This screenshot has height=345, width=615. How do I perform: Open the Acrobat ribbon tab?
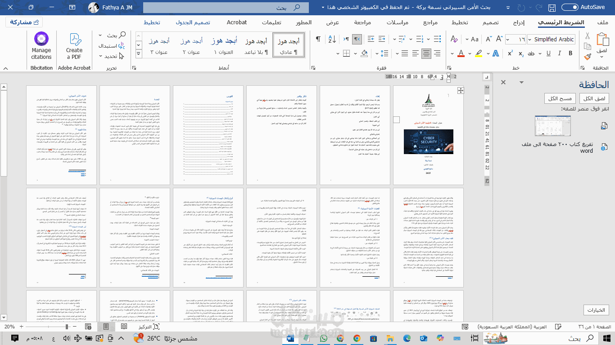click(237, 22)
